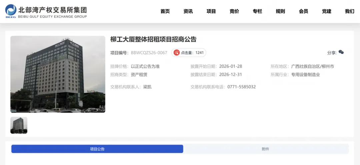Open the 资讯 menu item
The image size is (360, 165).
tap(188, 11)
